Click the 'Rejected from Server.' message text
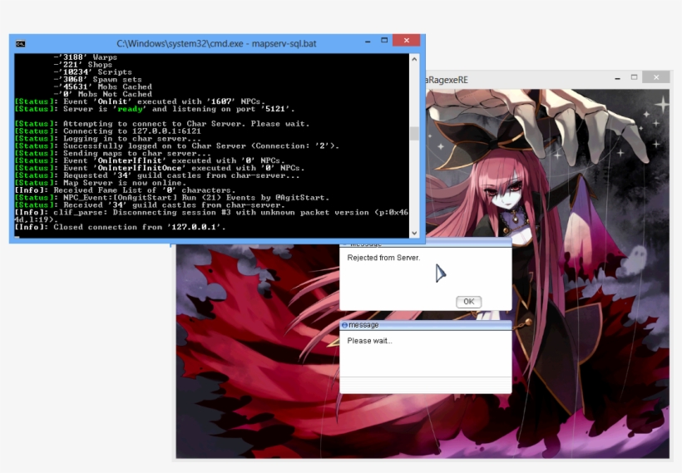 tap(383, 258)
